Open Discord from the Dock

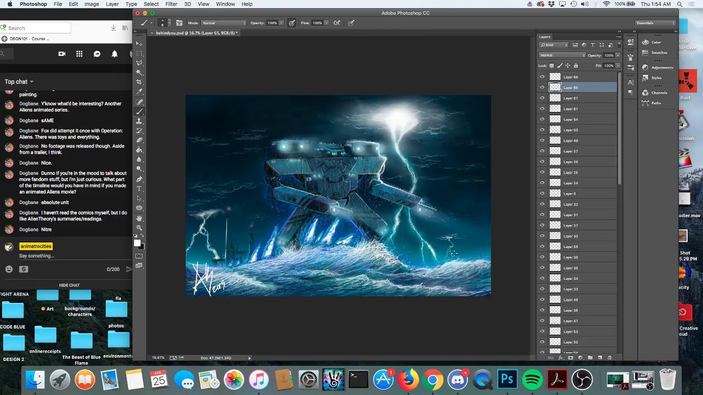pyautogui.click(x=457, y=379)
